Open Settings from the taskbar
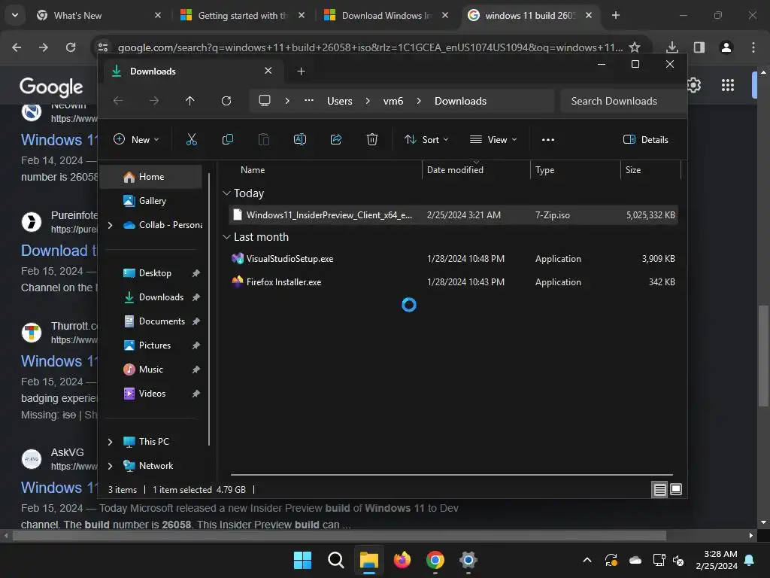The image size is (770, 578). [468, 560]
